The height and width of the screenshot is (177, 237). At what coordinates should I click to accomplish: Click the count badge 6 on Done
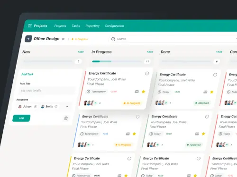[217, 61]
